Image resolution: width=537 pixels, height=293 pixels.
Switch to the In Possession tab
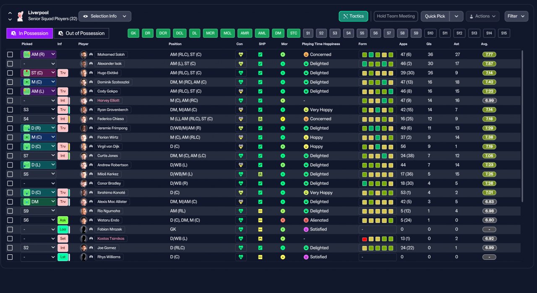coord(29,33)
